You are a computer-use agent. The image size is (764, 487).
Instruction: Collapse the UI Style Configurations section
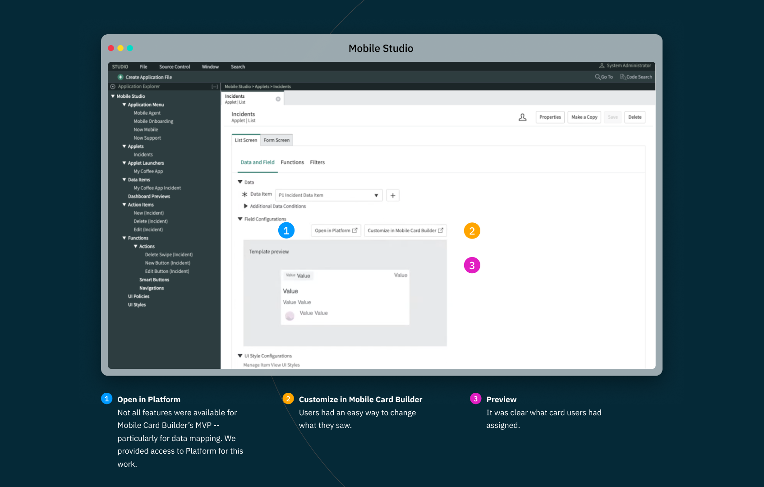240,356
